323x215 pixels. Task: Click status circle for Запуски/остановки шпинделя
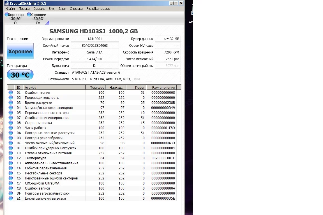(10, 107)
